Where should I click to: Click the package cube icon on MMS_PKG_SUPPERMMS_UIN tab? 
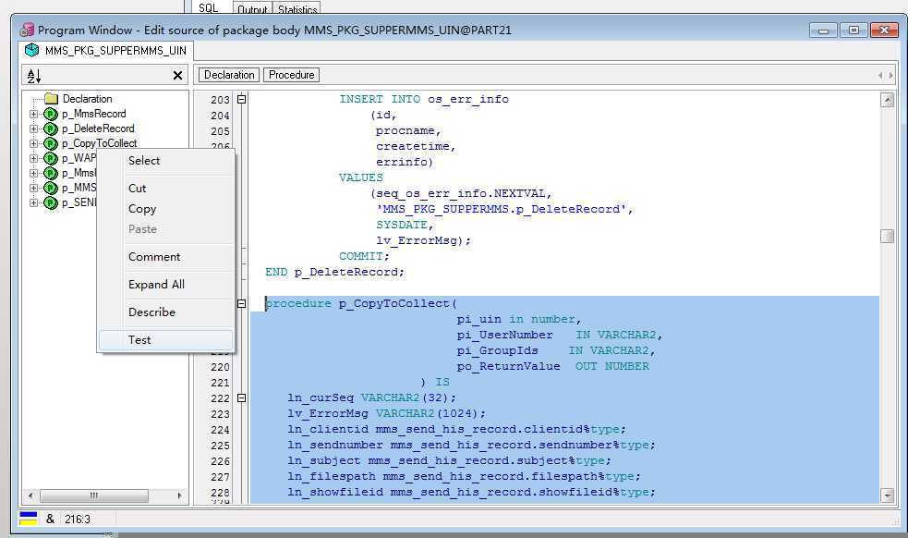coord(31,51)
